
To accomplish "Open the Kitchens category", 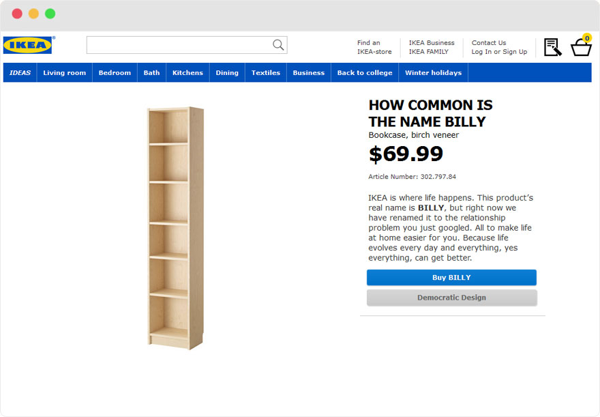I will click(187, 73).
